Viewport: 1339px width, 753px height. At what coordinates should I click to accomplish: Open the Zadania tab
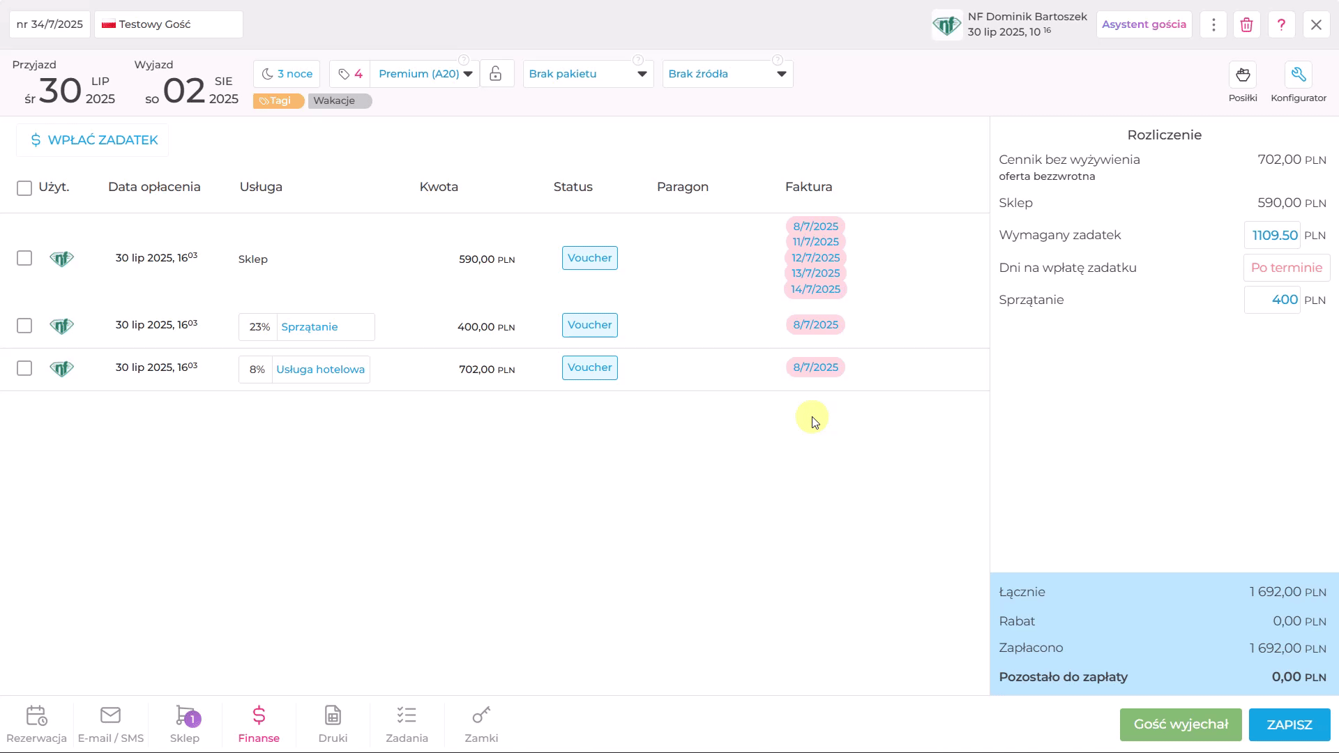click(407, 724)
